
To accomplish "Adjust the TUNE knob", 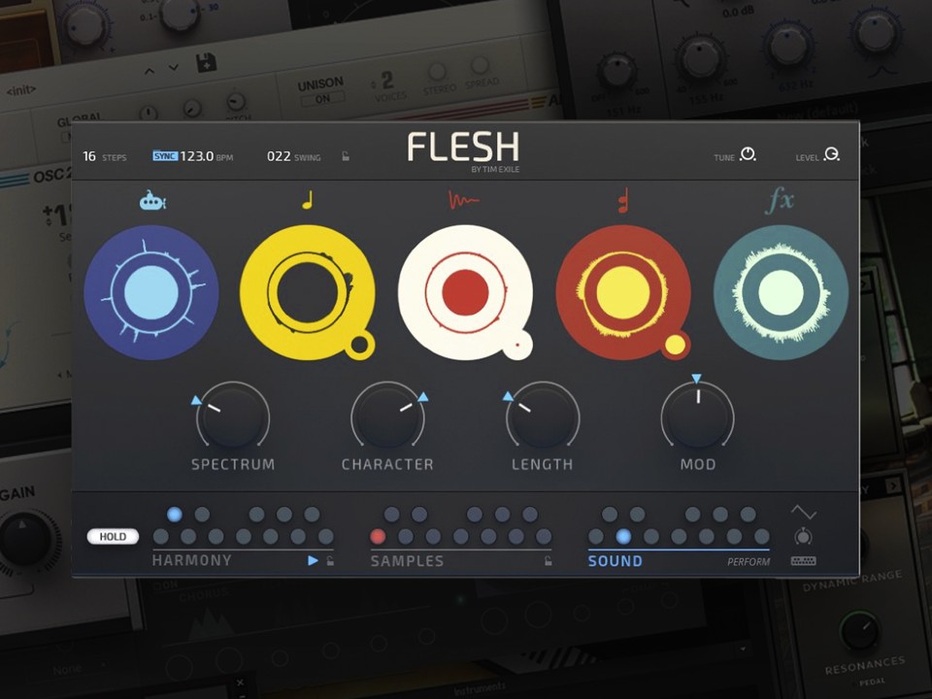I will 748,154.
